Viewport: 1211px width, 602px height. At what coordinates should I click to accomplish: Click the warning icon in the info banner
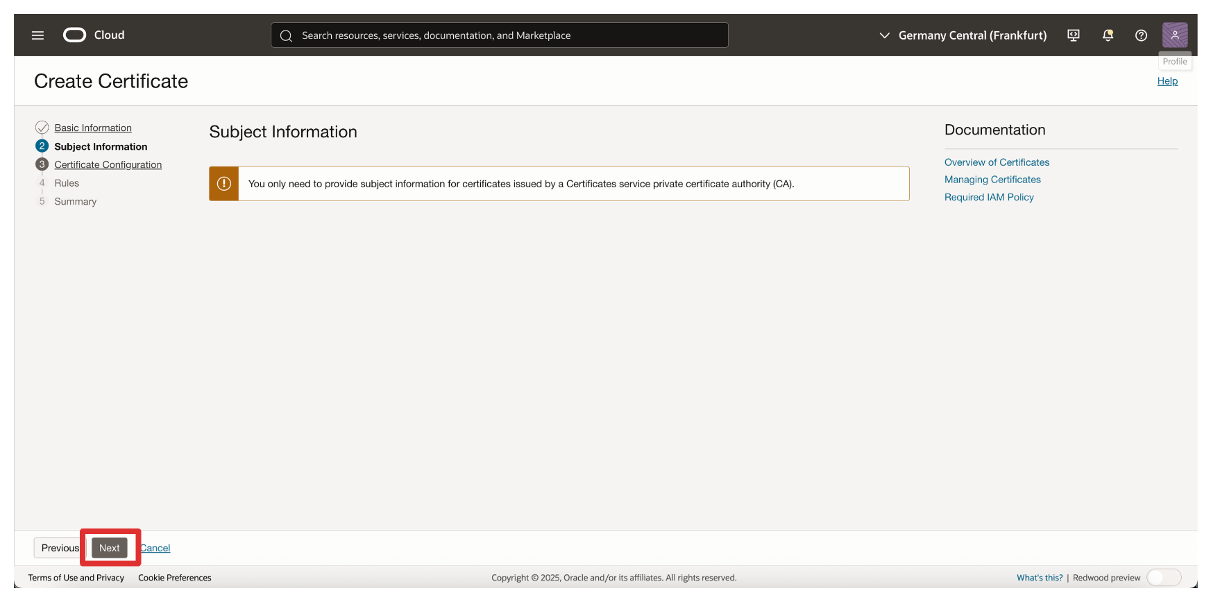tap(224, 184)
